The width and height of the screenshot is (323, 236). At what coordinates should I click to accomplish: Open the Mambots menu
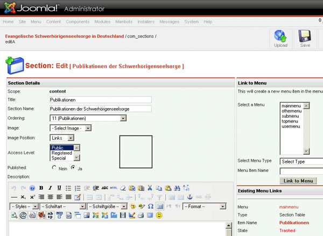coord(124,22)
